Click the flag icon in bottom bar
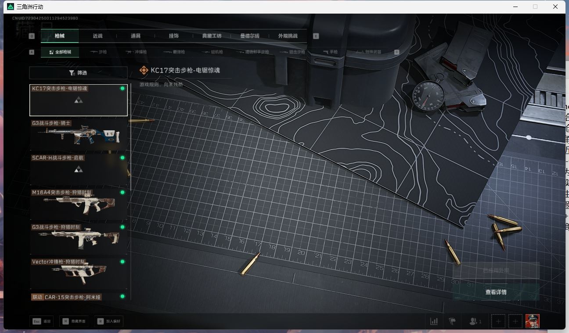569x333 pixels. (x=452, y=321)
